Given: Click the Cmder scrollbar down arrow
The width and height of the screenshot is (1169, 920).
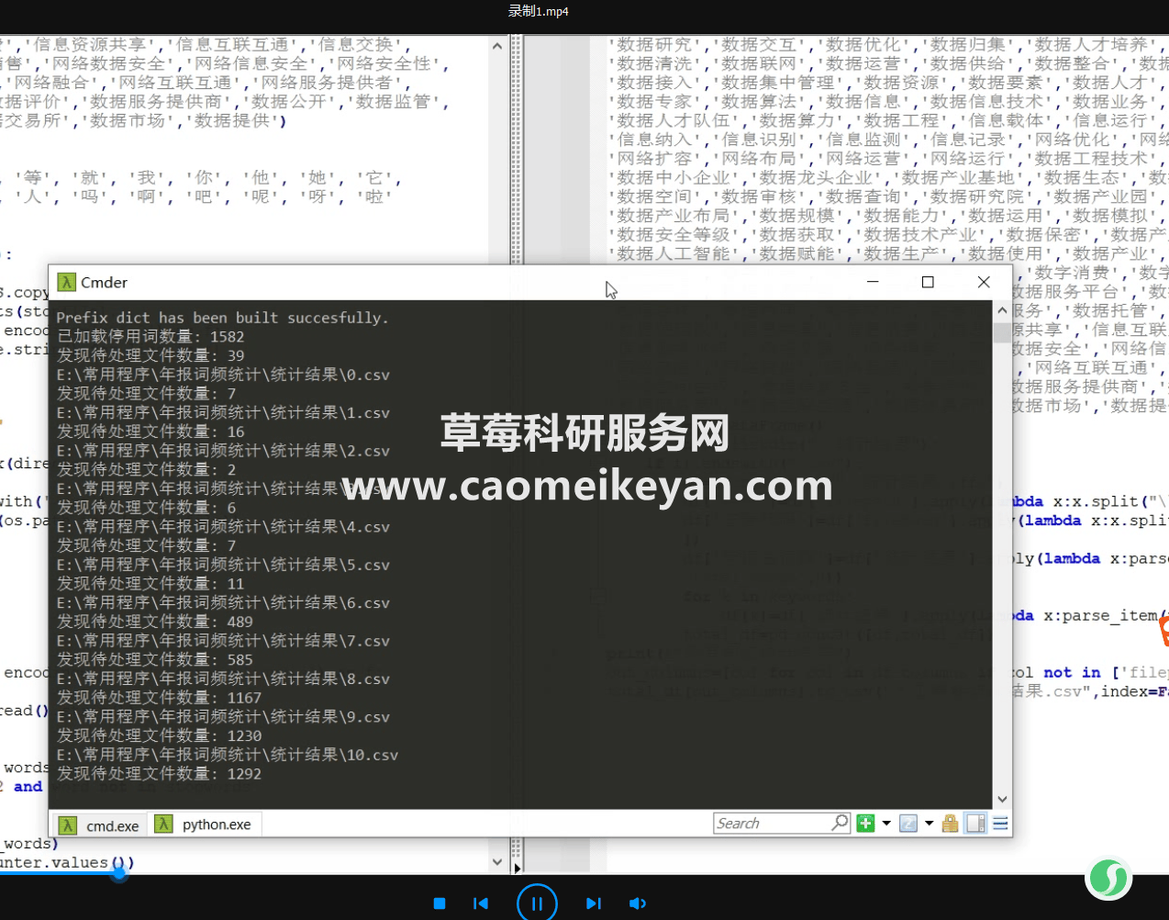Looking at the screenshot, I should point(1002,799).
